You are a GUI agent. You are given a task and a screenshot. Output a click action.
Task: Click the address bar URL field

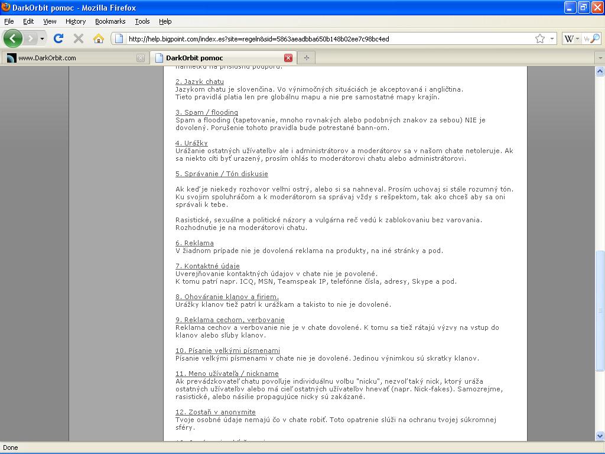(325, 39)
